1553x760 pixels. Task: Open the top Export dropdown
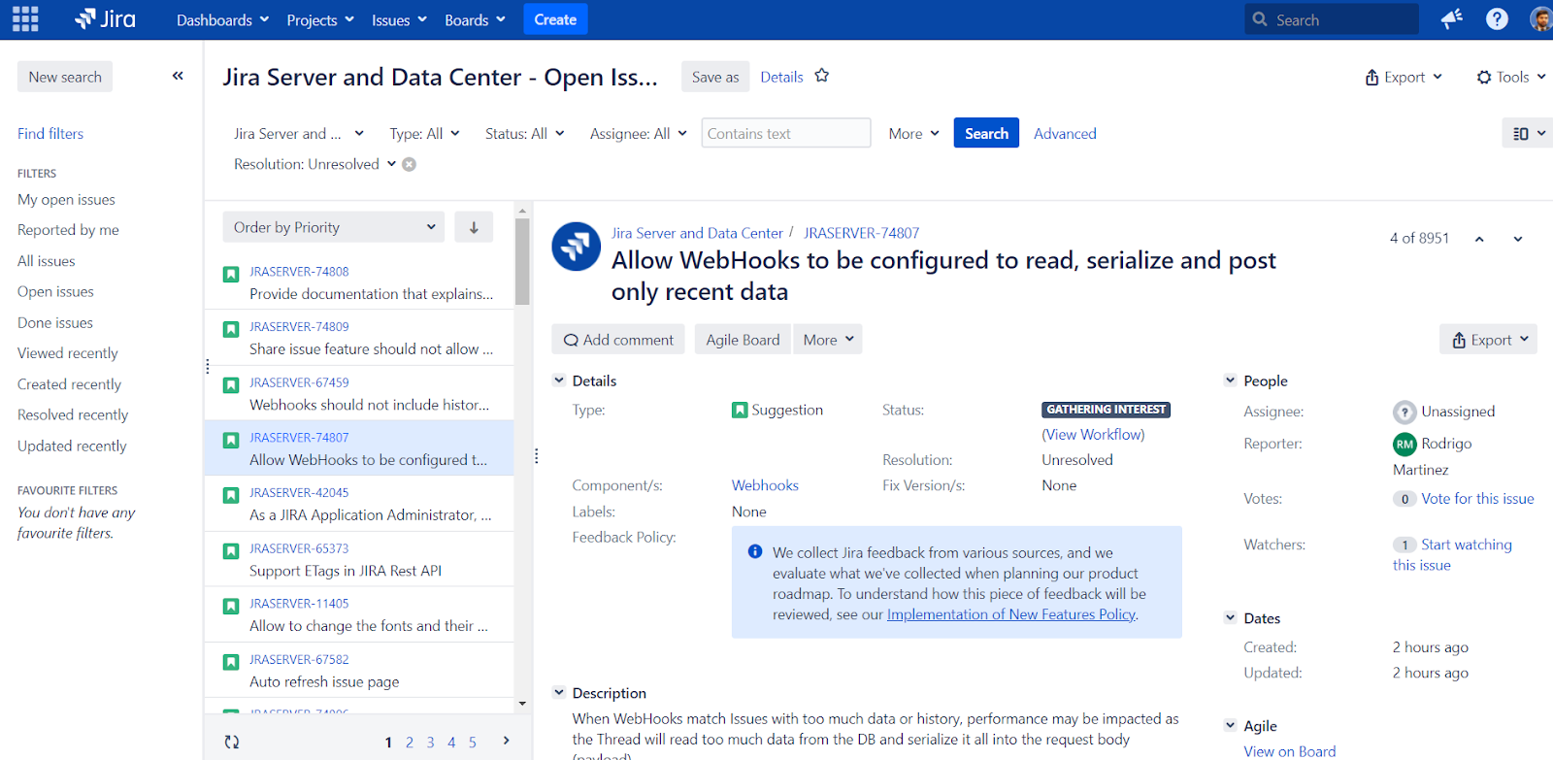pos(1404,77)
